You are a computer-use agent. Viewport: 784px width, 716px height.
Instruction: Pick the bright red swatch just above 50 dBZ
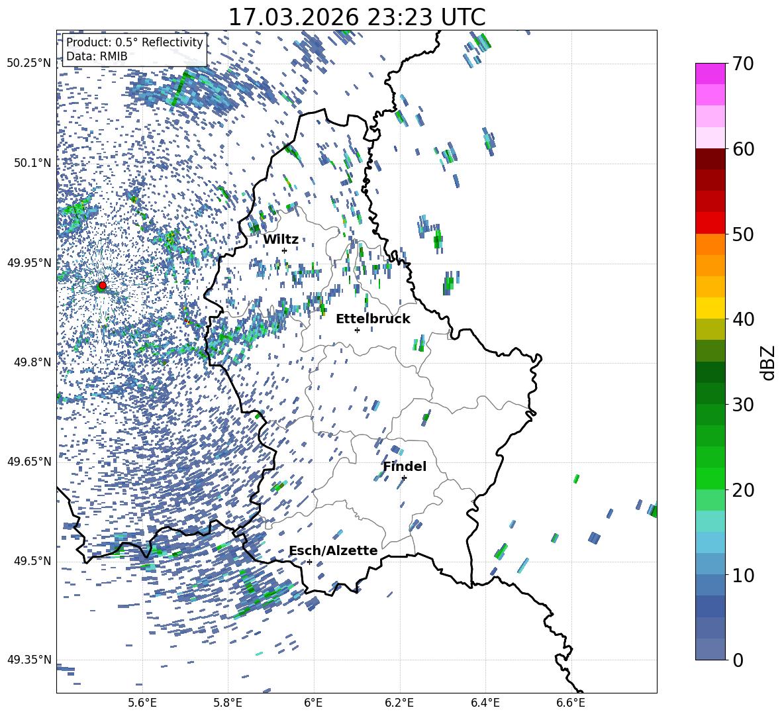pyautogui.click(x=710, y=223)
